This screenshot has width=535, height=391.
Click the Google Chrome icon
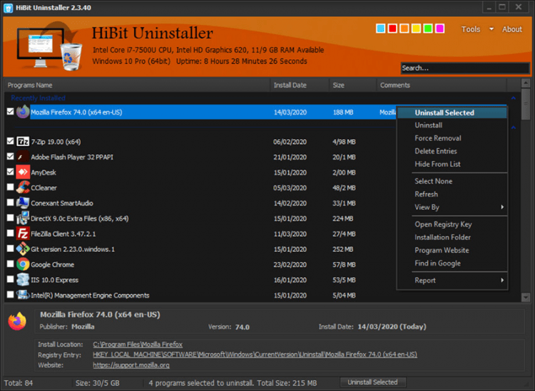(x=23, y=264)
